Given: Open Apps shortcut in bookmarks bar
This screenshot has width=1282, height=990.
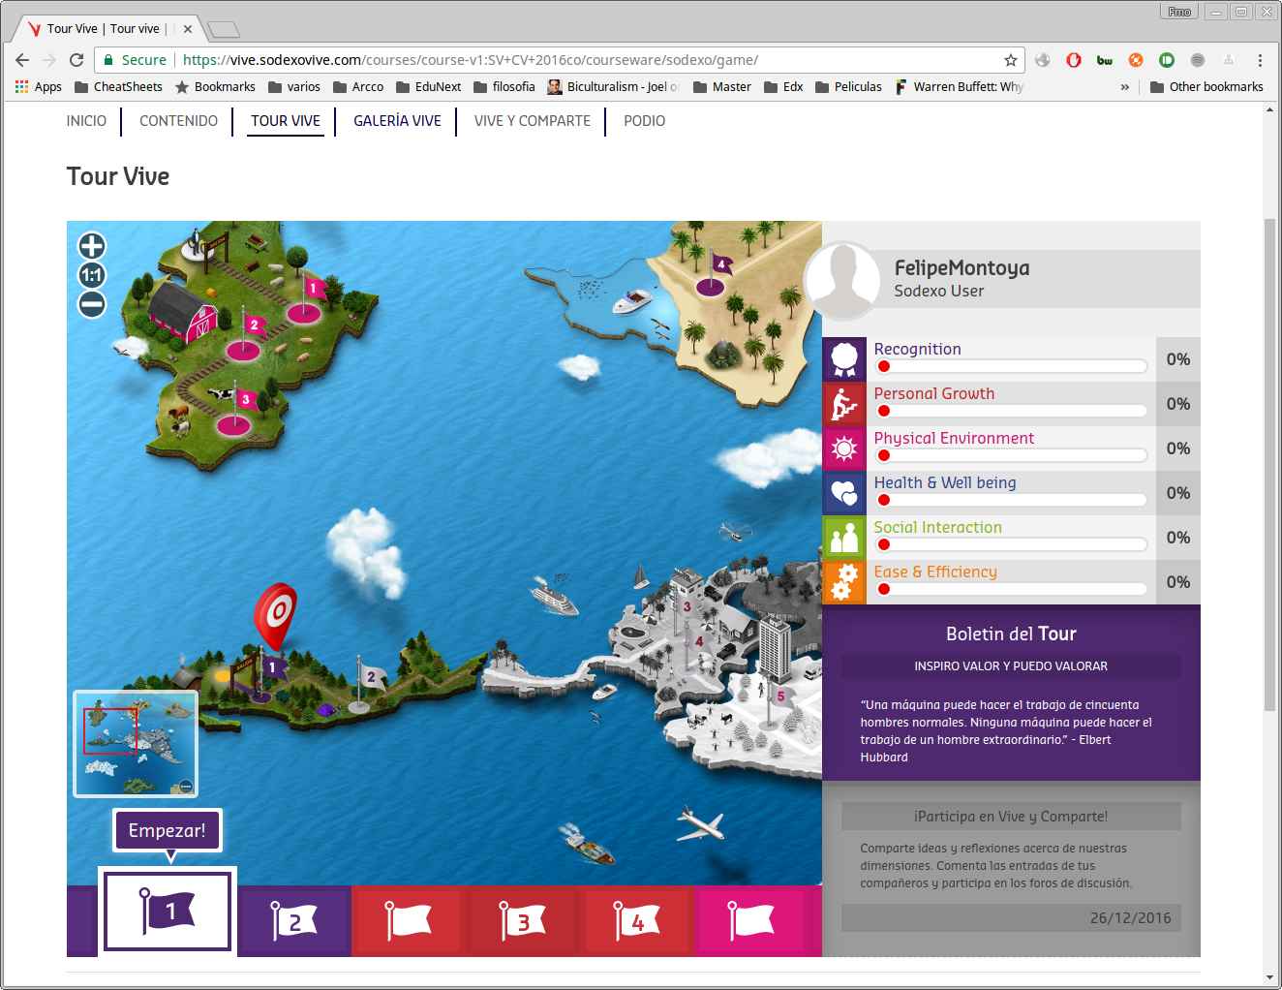Looking at the screenshot, I should (39, 86).
